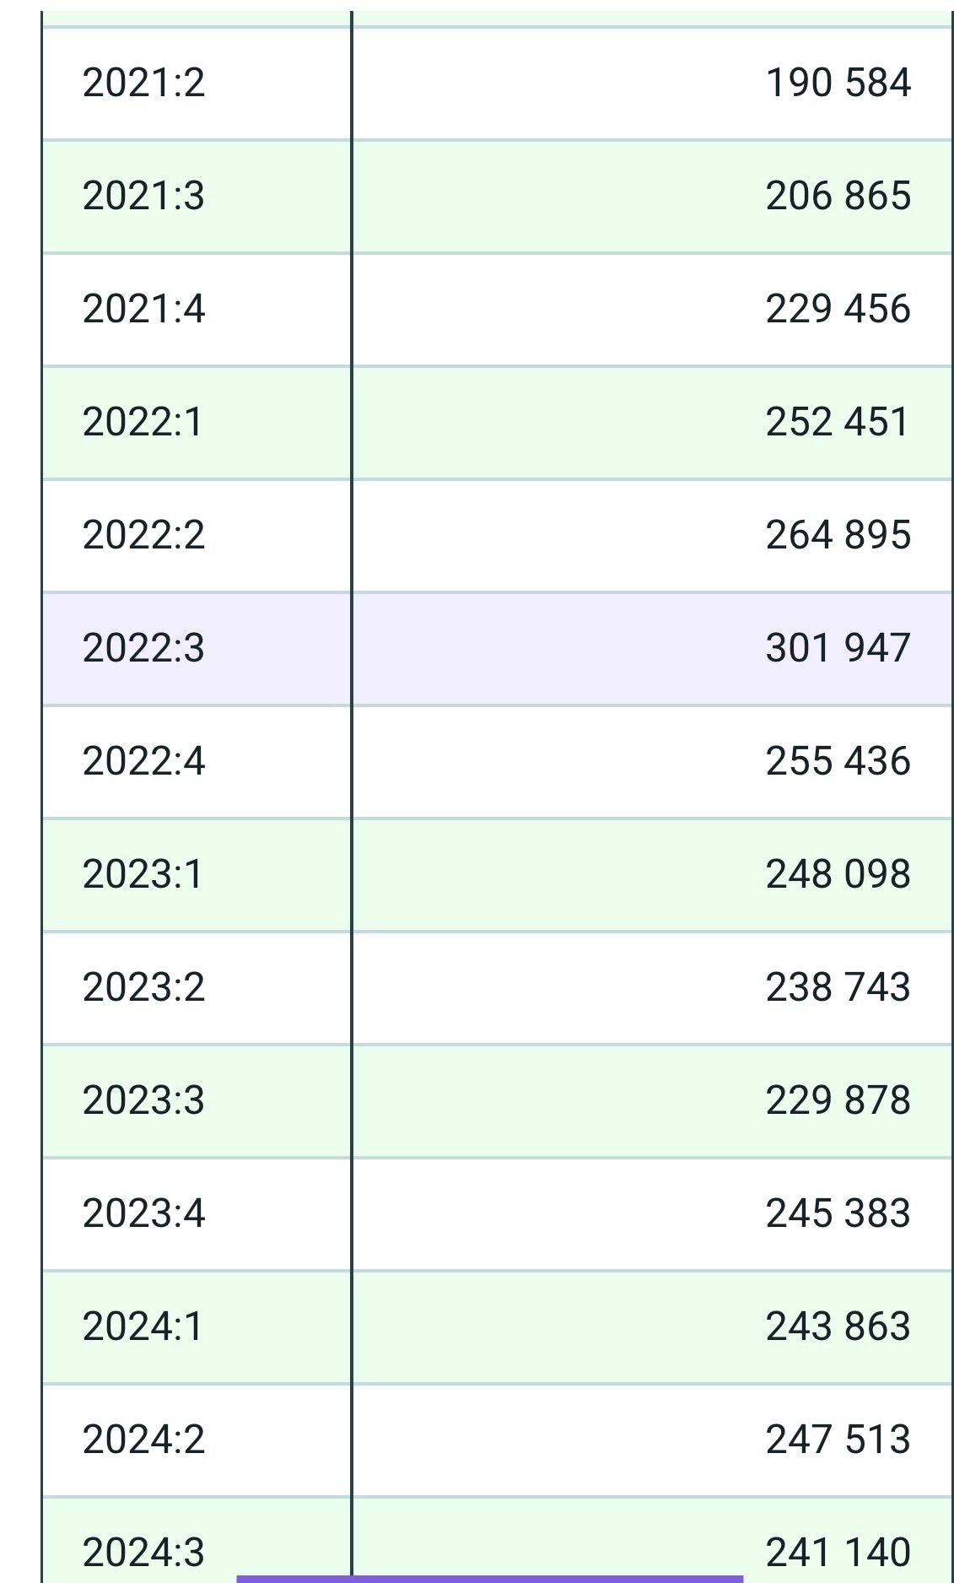Select the 247 513 value cell
Image resolution: width=954 pixels, height=1583 pixels.
[x=838, y=1440]
